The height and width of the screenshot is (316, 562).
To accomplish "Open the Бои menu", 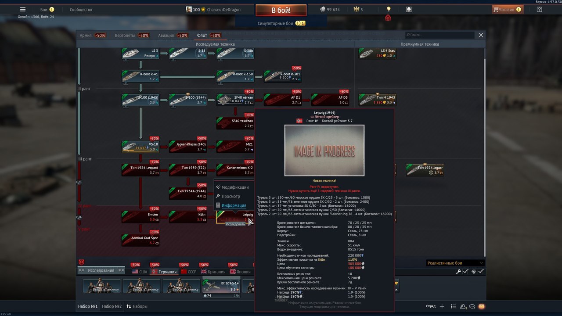I will coord(47,9).
